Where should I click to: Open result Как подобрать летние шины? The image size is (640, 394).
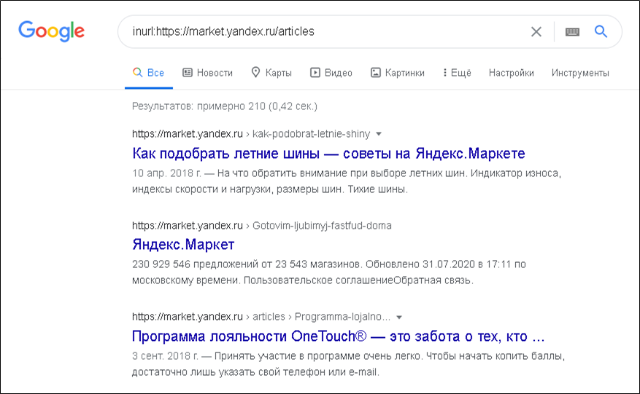[328, 154]
